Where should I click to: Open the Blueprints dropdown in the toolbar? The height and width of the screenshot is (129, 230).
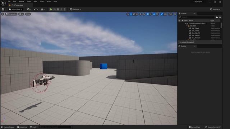(36, 9)
